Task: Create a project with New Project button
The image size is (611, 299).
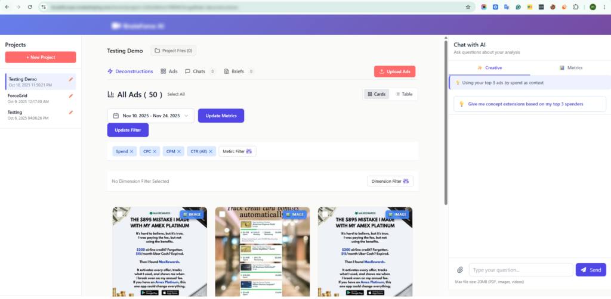Action: (41, 57)
